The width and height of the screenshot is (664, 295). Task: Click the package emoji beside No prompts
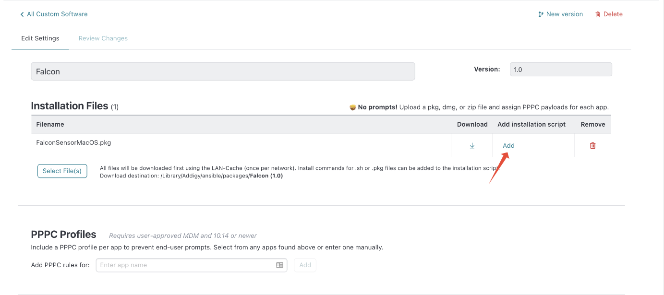[x=353, y=107]
